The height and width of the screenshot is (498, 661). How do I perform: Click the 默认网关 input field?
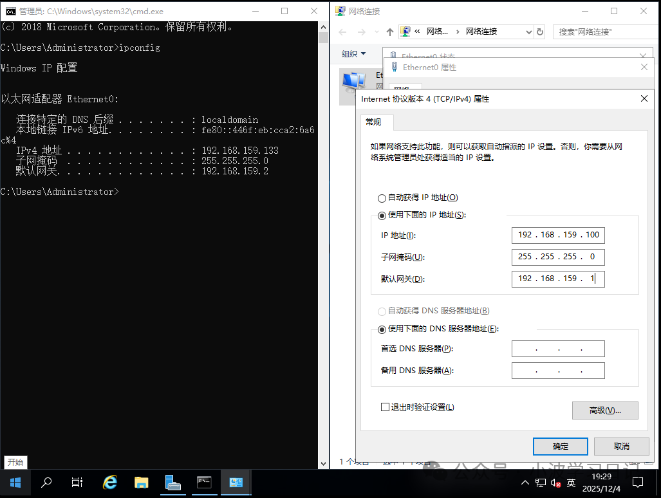pos(558,279)
